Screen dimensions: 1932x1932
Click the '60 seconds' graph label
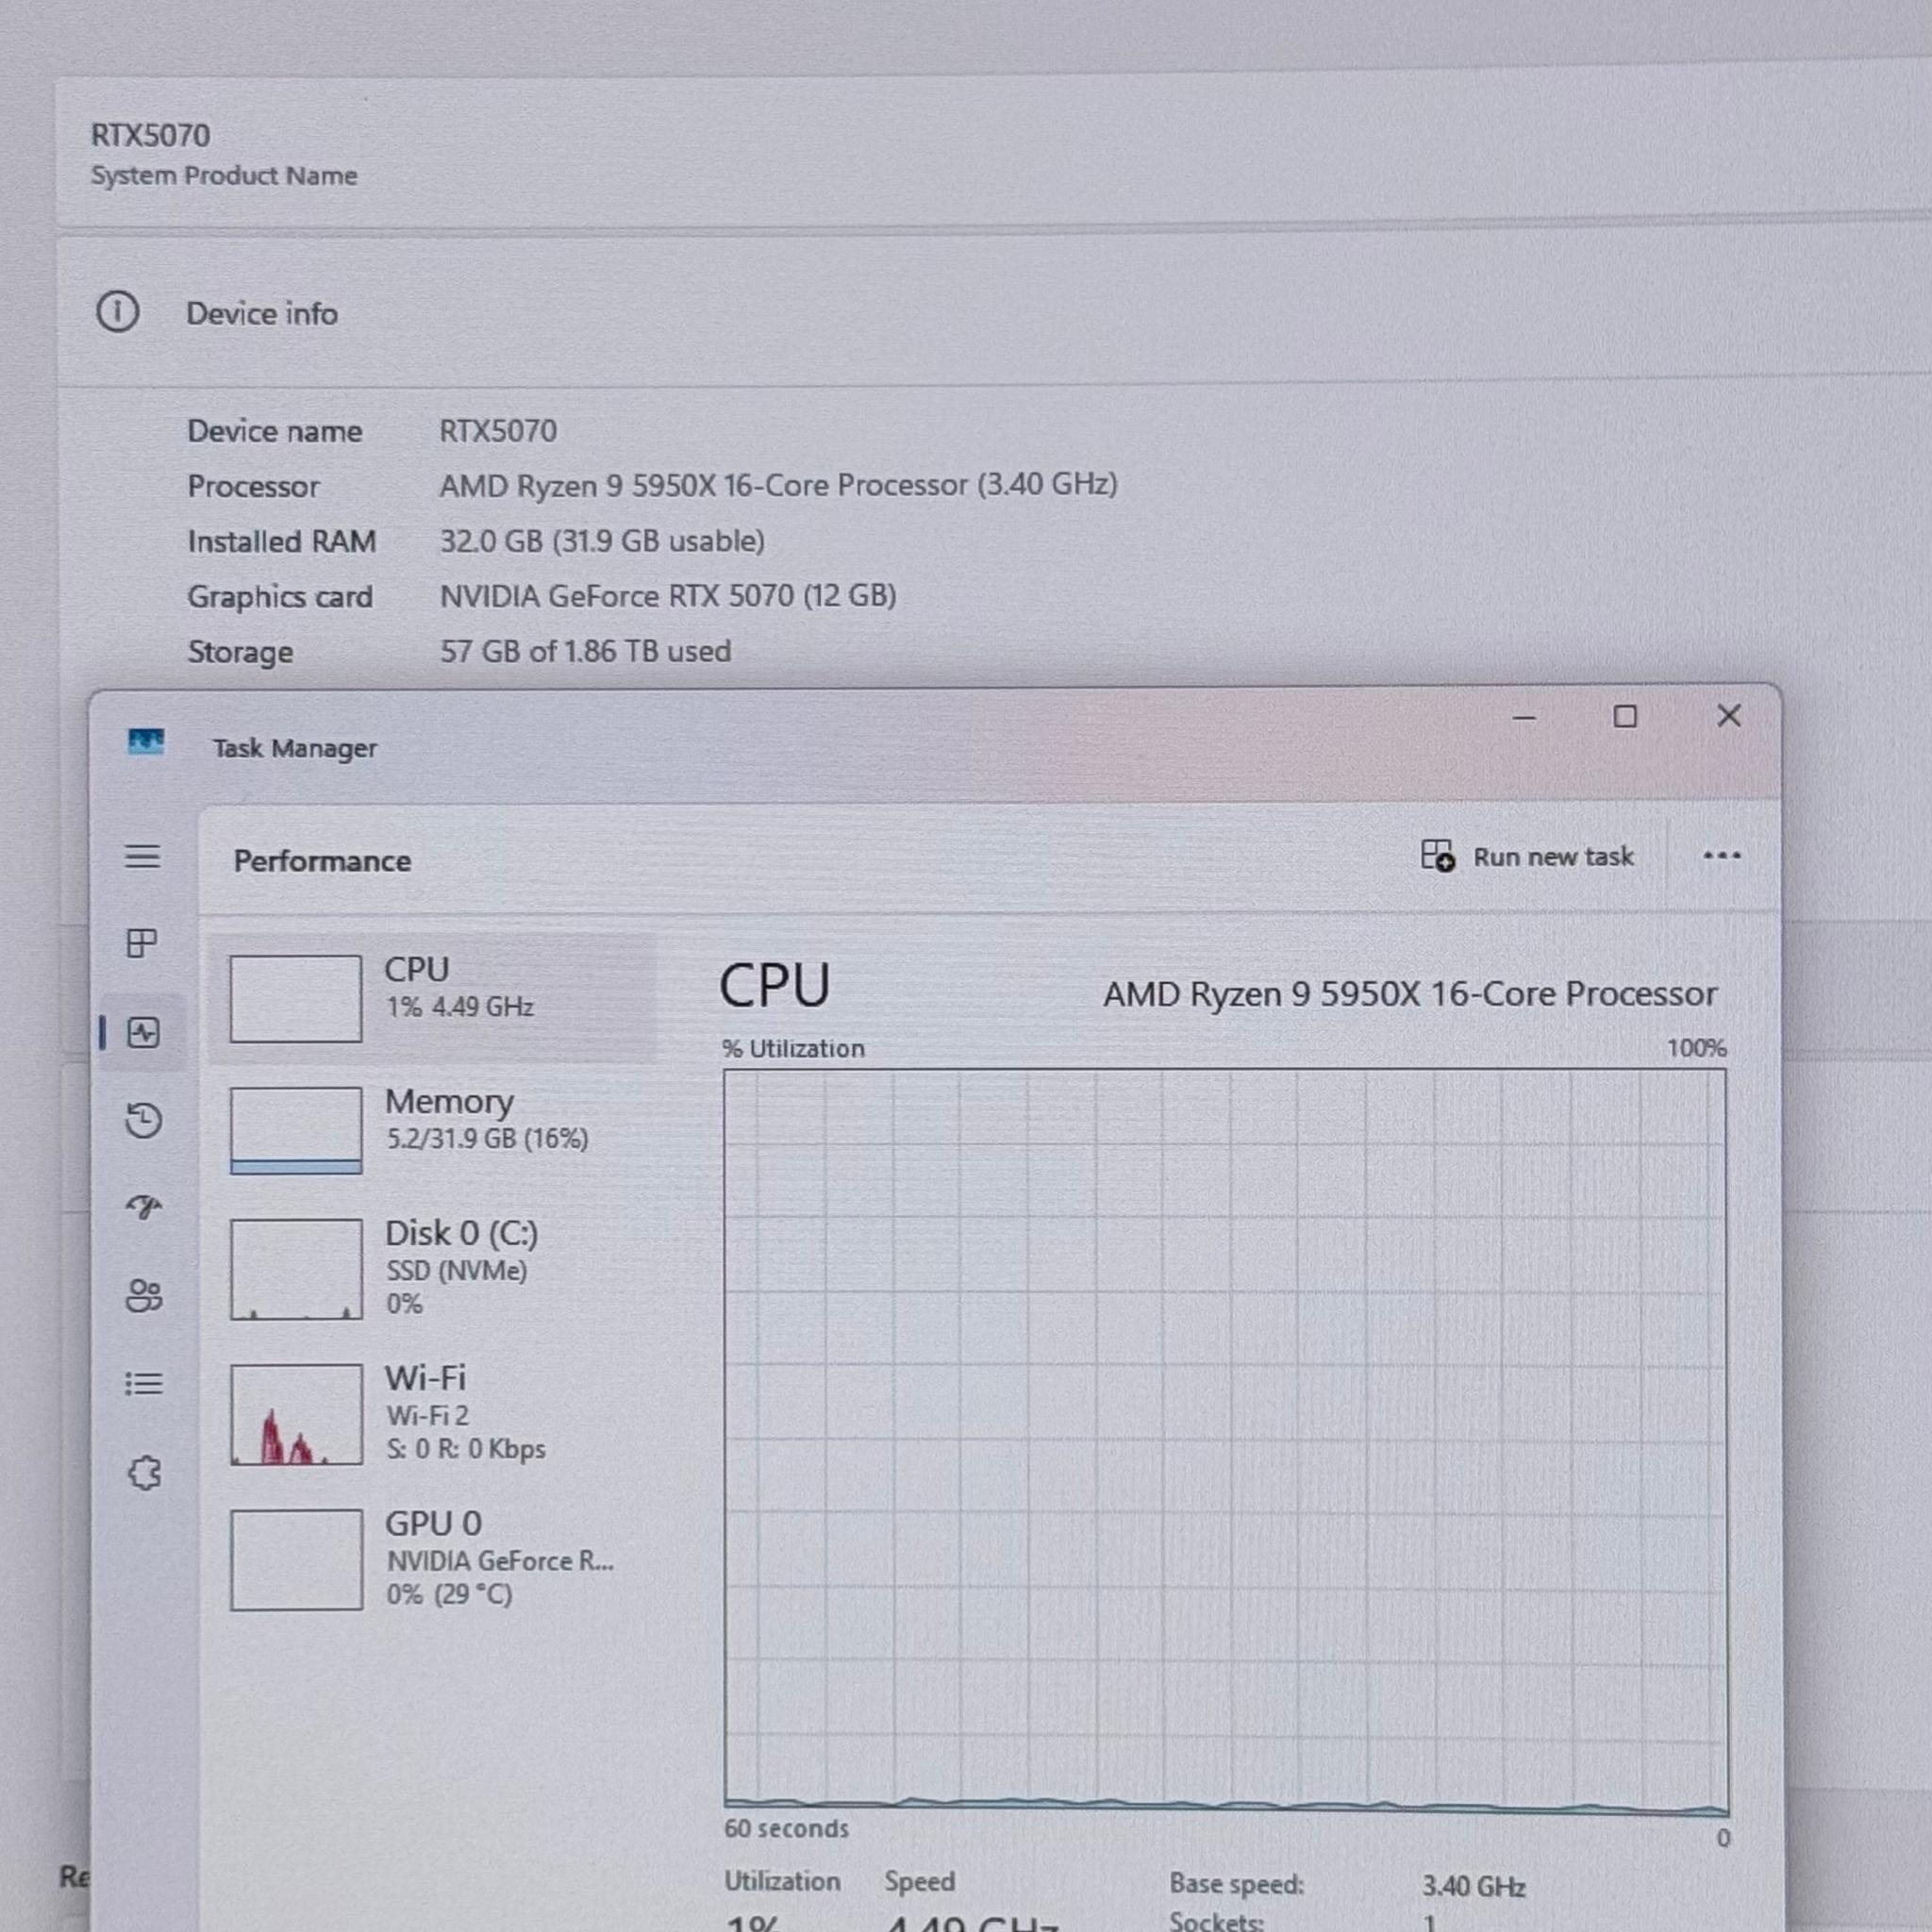click(x=786, y=1829)
